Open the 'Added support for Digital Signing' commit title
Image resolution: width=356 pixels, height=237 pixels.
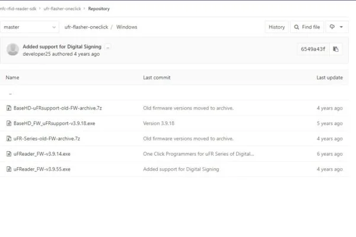(x=62, y=46)
